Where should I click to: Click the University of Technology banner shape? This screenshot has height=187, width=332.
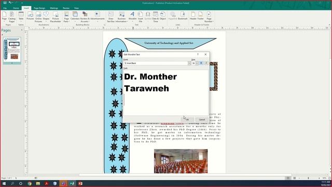pos(171,43)
